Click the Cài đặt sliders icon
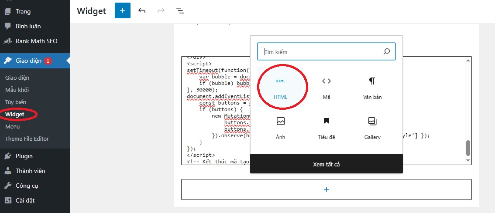495x213 pixels. pos(7,200)
